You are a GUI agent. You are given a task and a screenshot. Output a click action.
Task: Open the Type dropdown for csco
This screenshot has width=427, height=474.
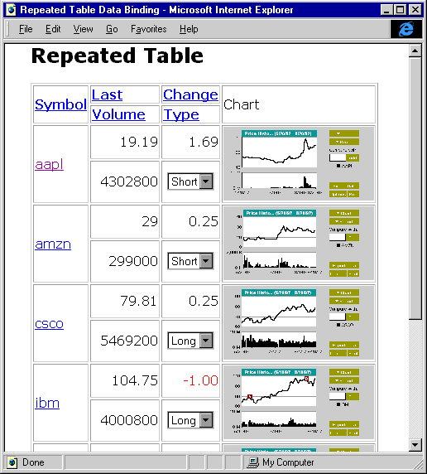coord(190,341)
